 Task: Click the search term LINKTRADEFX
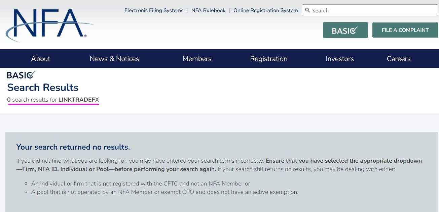79,100
